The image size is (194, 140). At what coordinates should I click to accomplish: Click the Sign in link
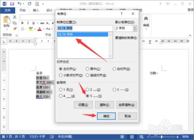[x=191, y=10]
